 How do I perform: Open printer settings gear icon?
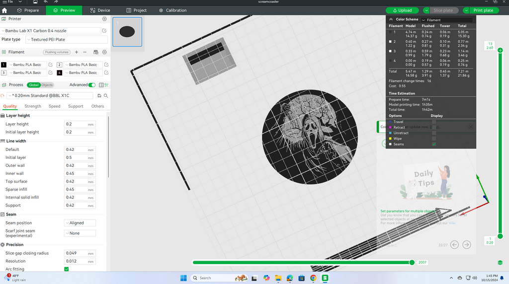(x=104, y=19)
